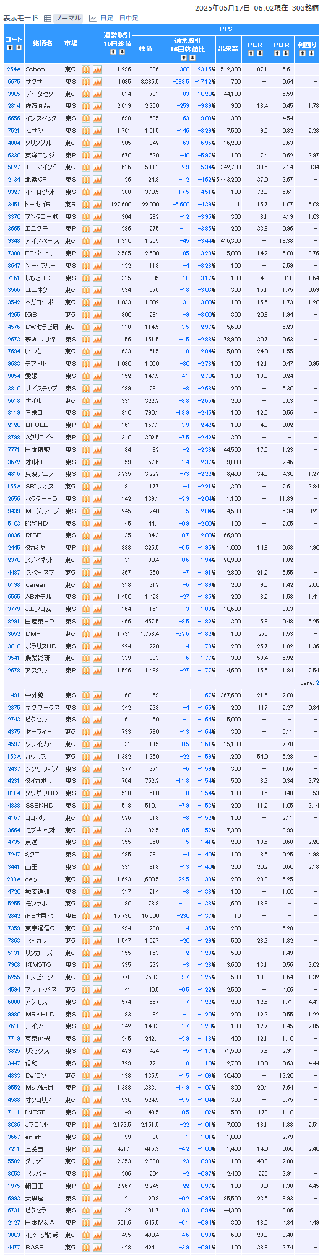Click the 銘柄名 column header
323x1255 pixels.
tap(43, 43)
